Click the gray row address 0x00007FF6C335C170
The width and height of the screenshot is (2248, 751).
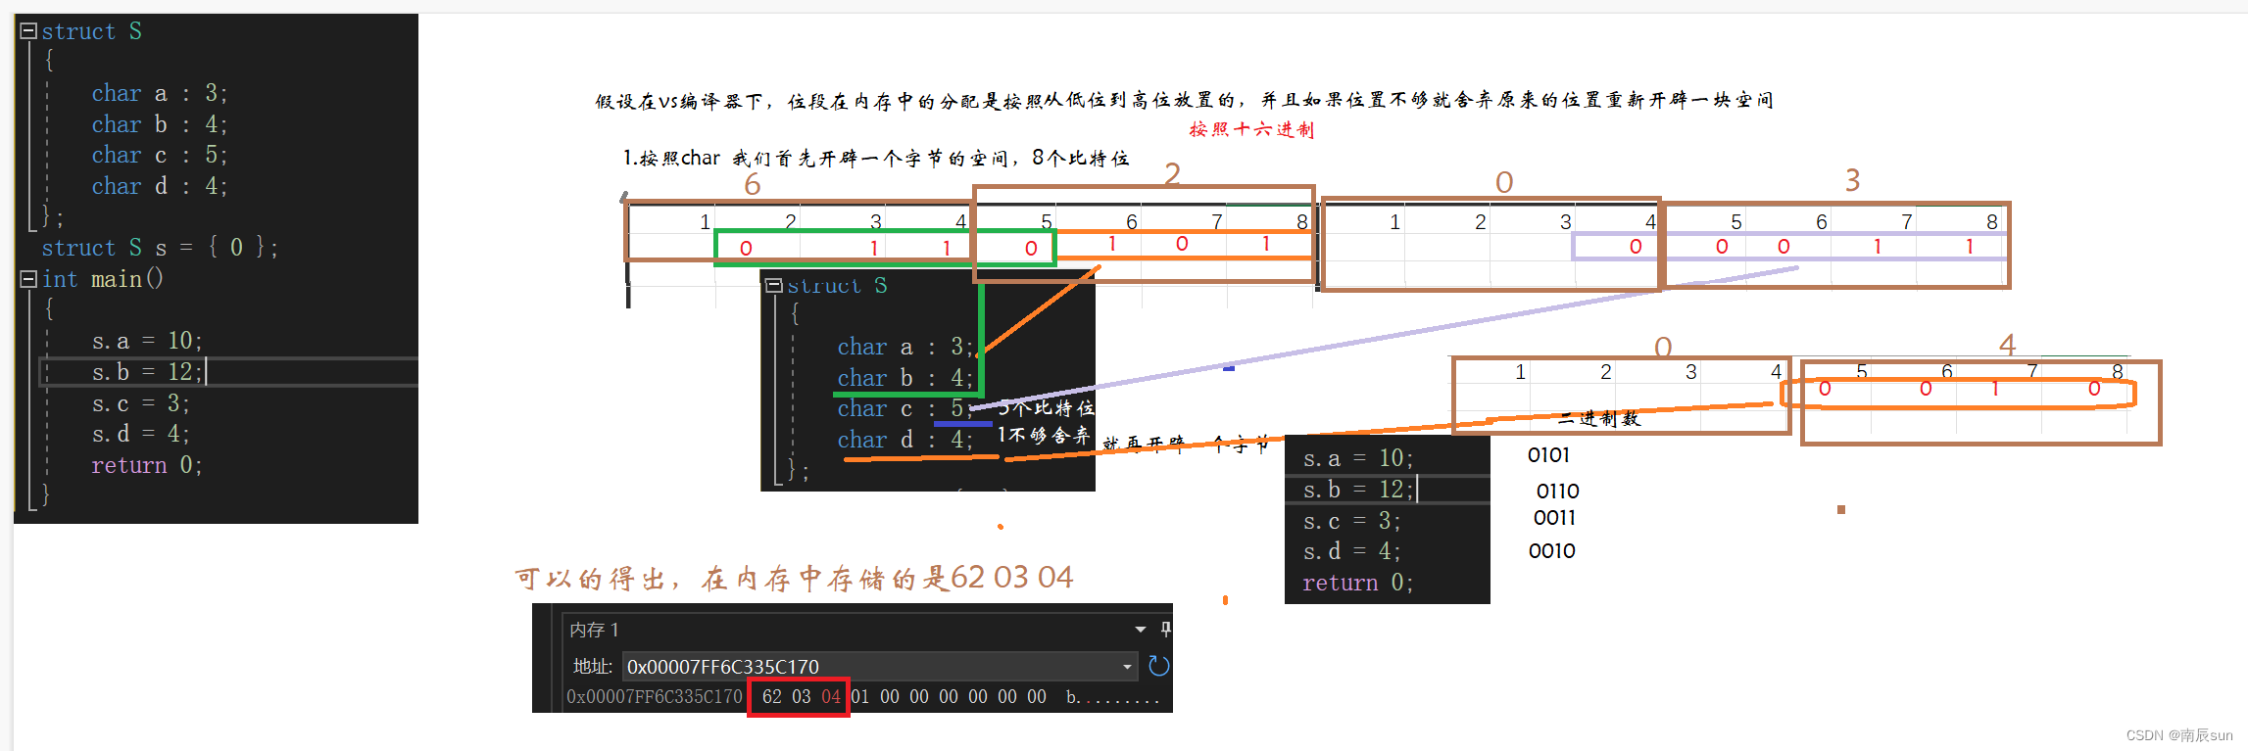(655, 696)
